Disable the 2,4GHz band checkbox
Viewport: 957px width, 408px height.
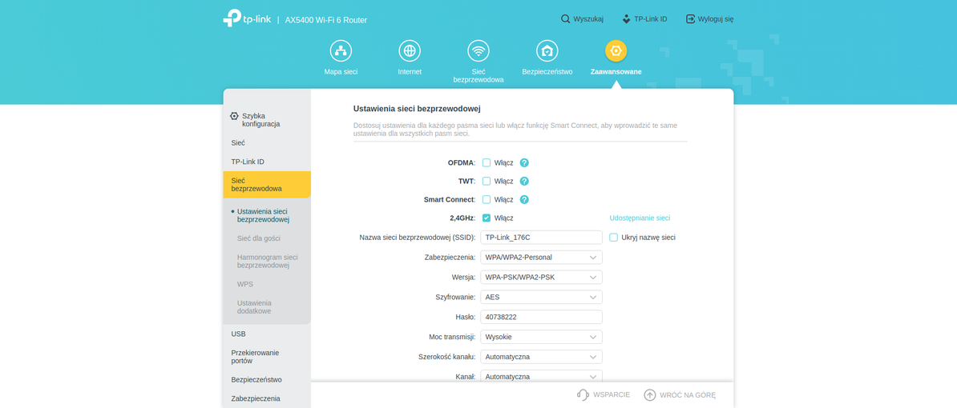487,218
